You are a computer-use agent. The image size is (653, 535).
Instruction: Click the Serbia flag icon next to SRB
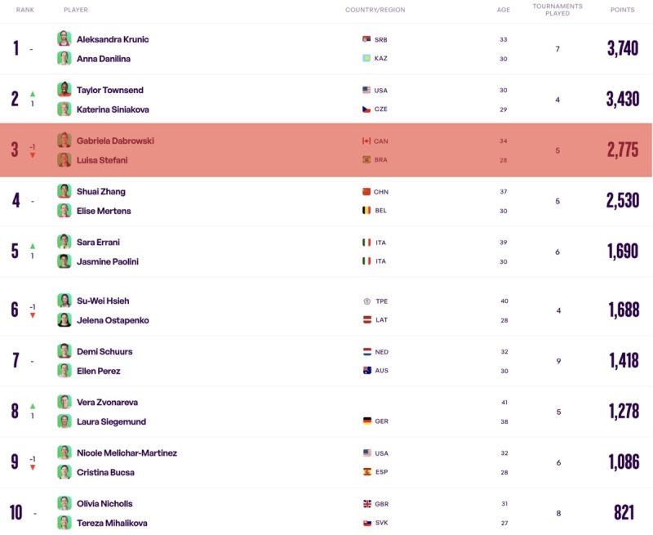[x=366, y=39]
